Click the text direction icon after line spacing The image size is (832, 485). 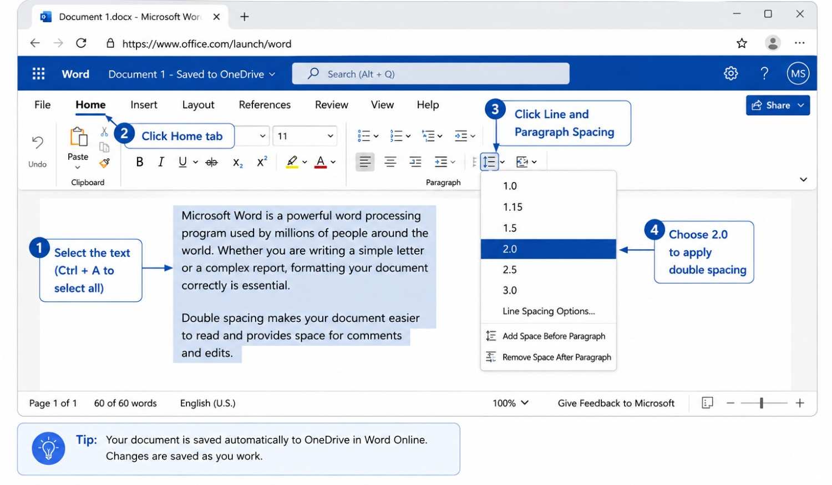(x=522, y=162)
